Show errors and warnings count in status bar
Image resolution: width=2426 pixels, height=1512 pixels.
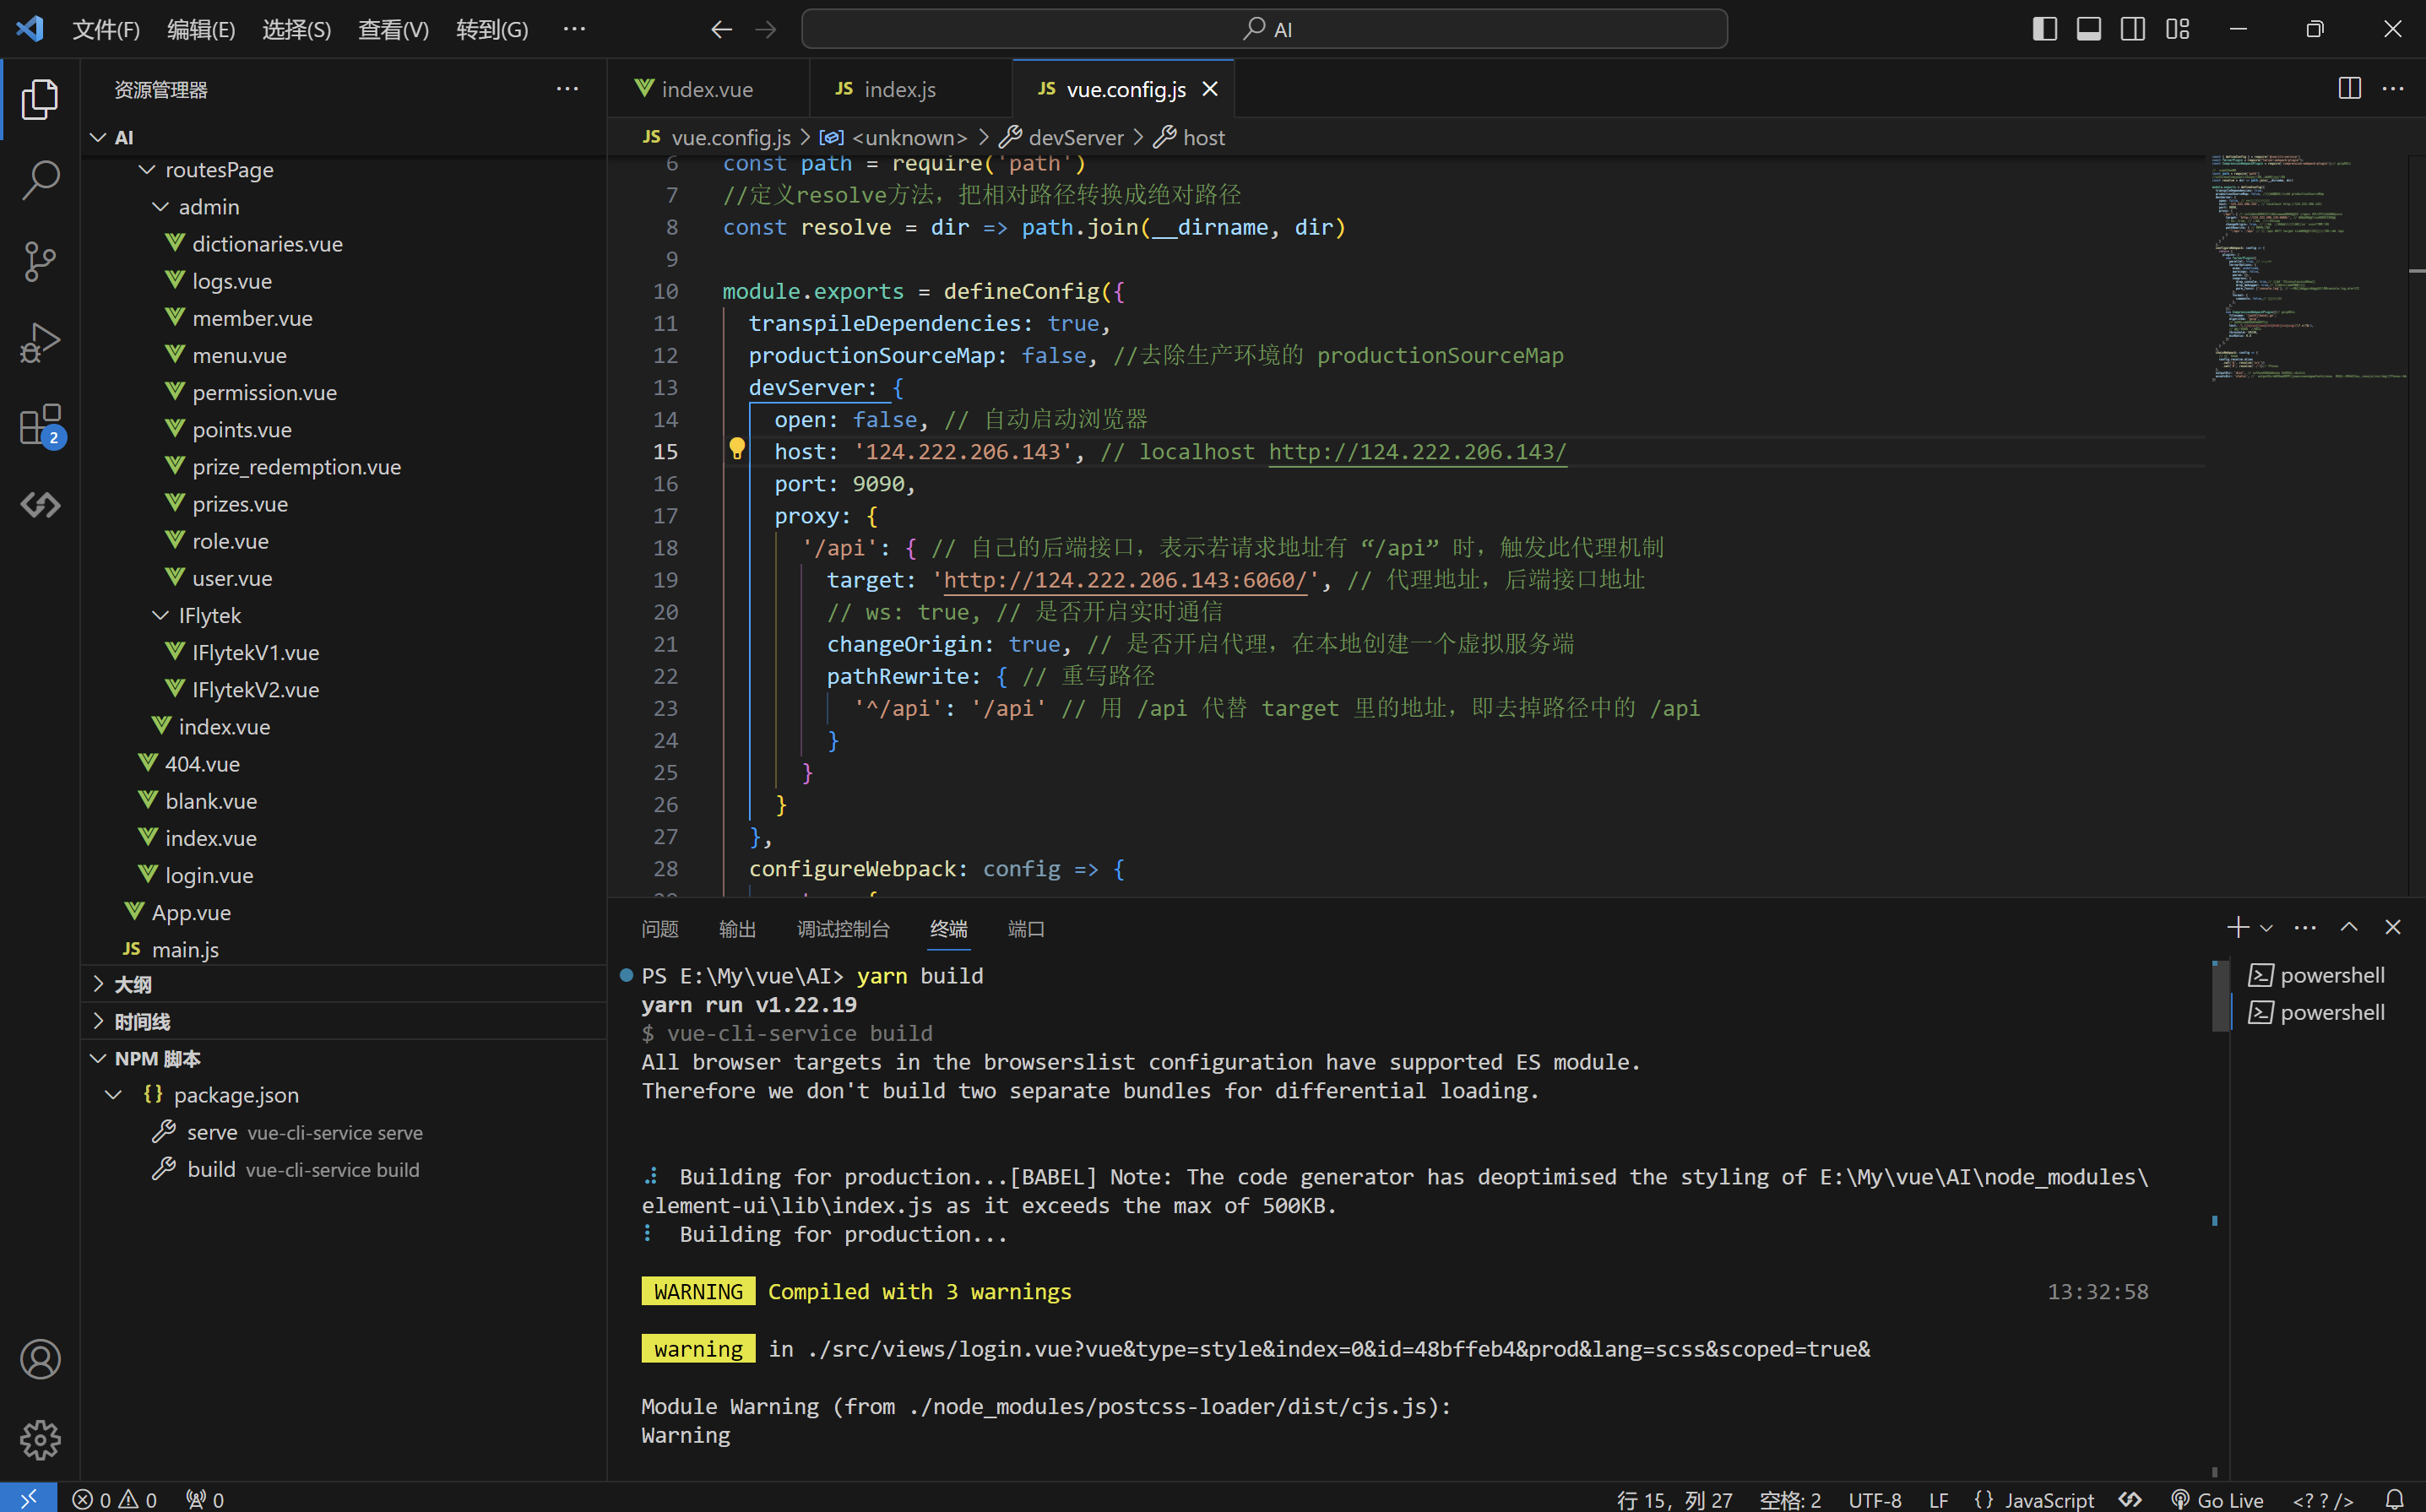click(115, 1499)
